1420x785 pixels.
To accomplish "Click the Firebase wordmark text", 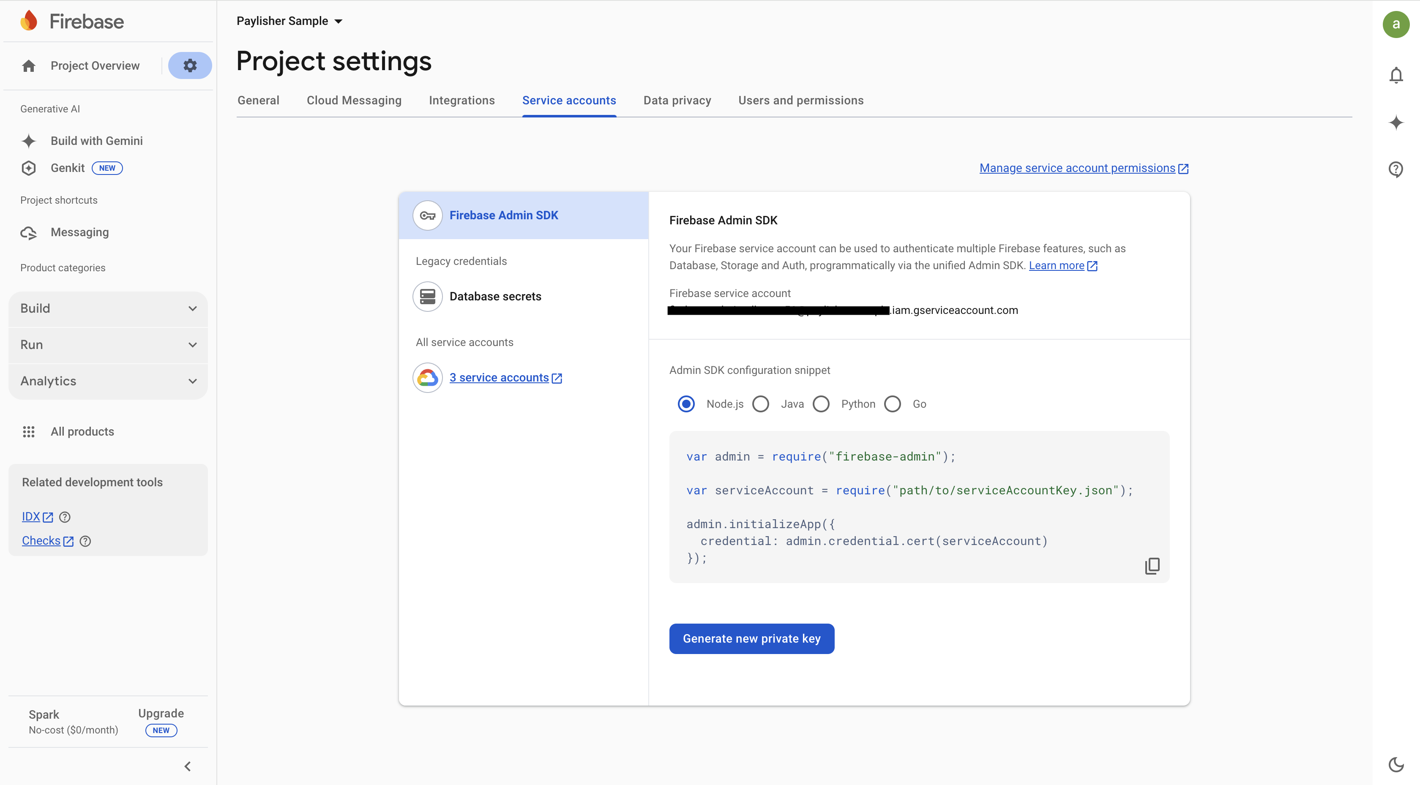I will click(x=87, y=22).
